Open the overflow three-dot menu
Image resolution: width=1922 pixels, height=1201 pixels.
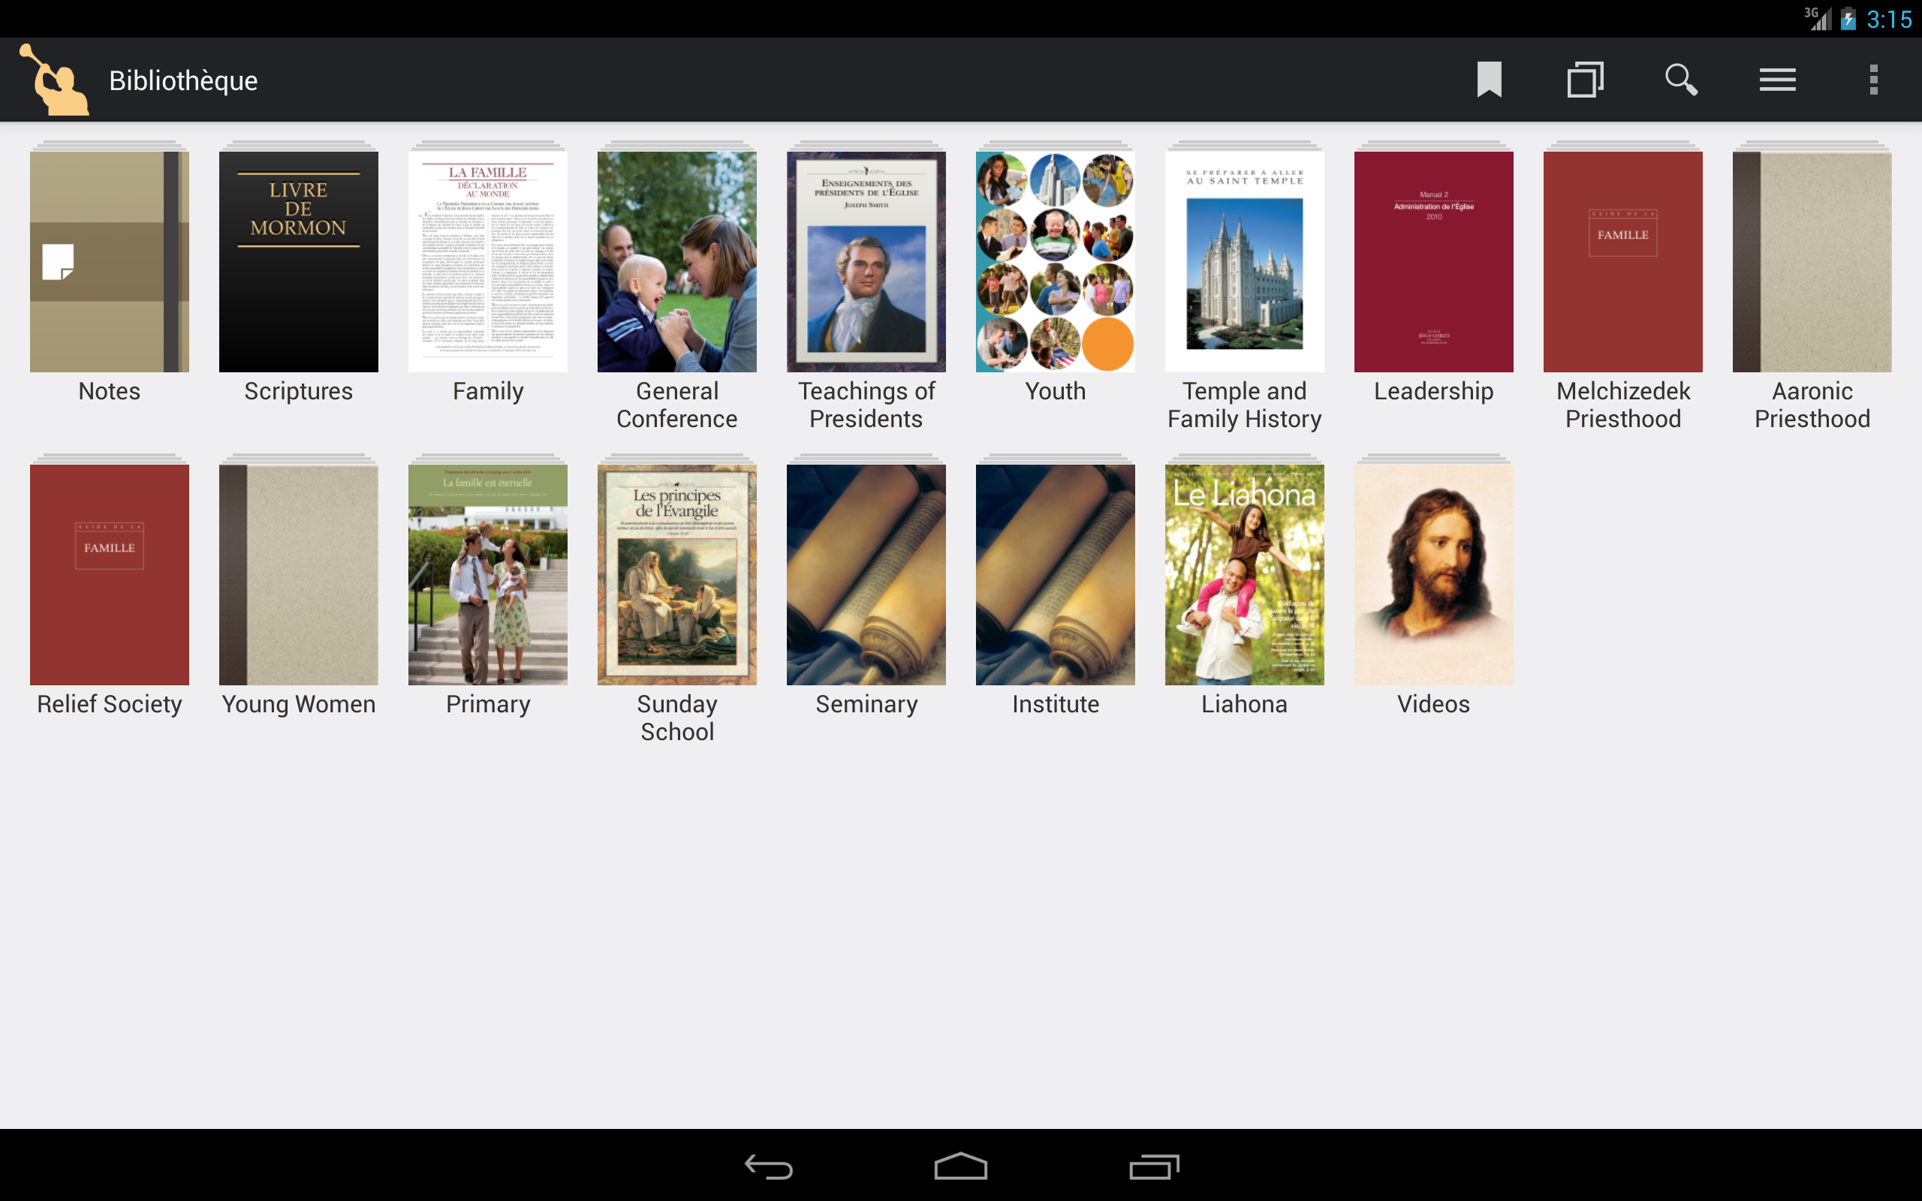[x=1873, y=80]
